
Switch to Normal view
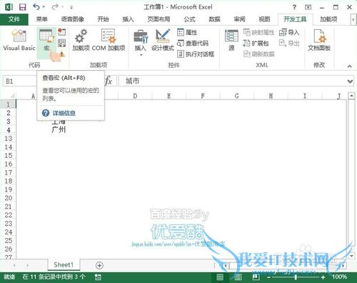click(x=220, y=277)
